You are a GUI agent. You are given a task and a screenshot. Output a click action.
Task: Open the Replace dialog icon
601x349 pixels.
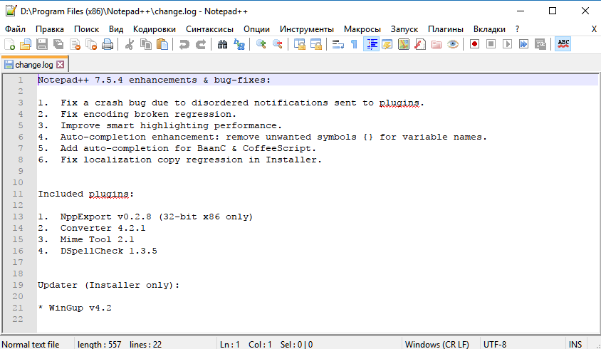tap(239, 44)
